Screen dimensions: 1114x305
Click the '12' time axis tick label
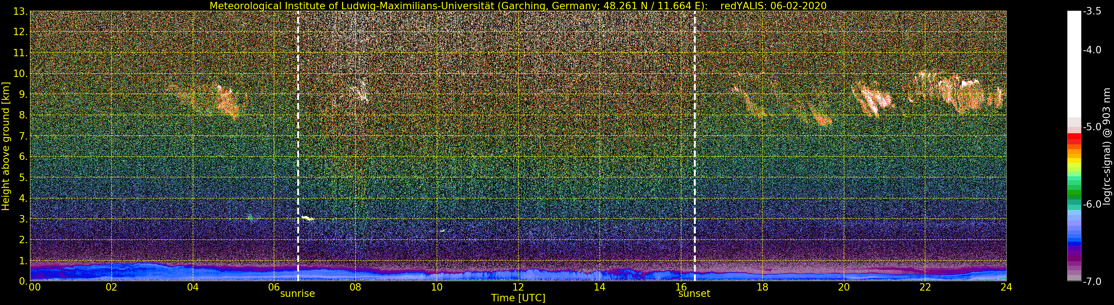(518, 287)
